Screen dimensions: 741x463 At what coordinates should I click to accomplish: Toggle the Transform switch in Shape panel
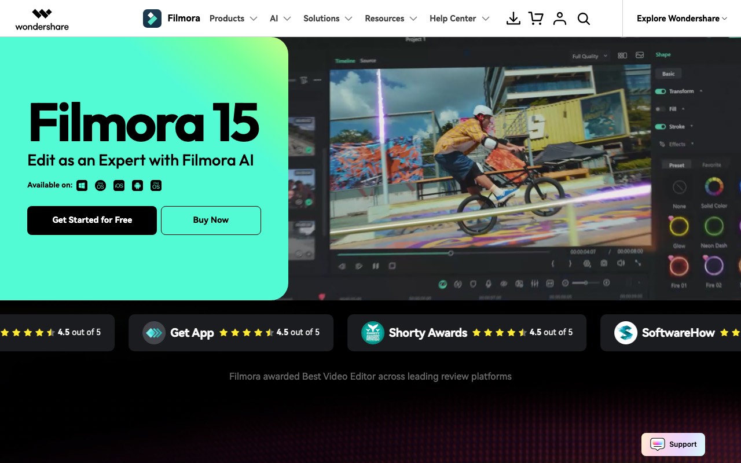[x=660, y=91]
